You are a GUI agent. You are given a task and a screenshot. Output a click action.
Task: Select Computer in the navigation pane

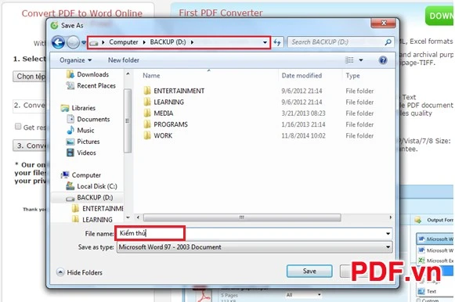point(81,175)
